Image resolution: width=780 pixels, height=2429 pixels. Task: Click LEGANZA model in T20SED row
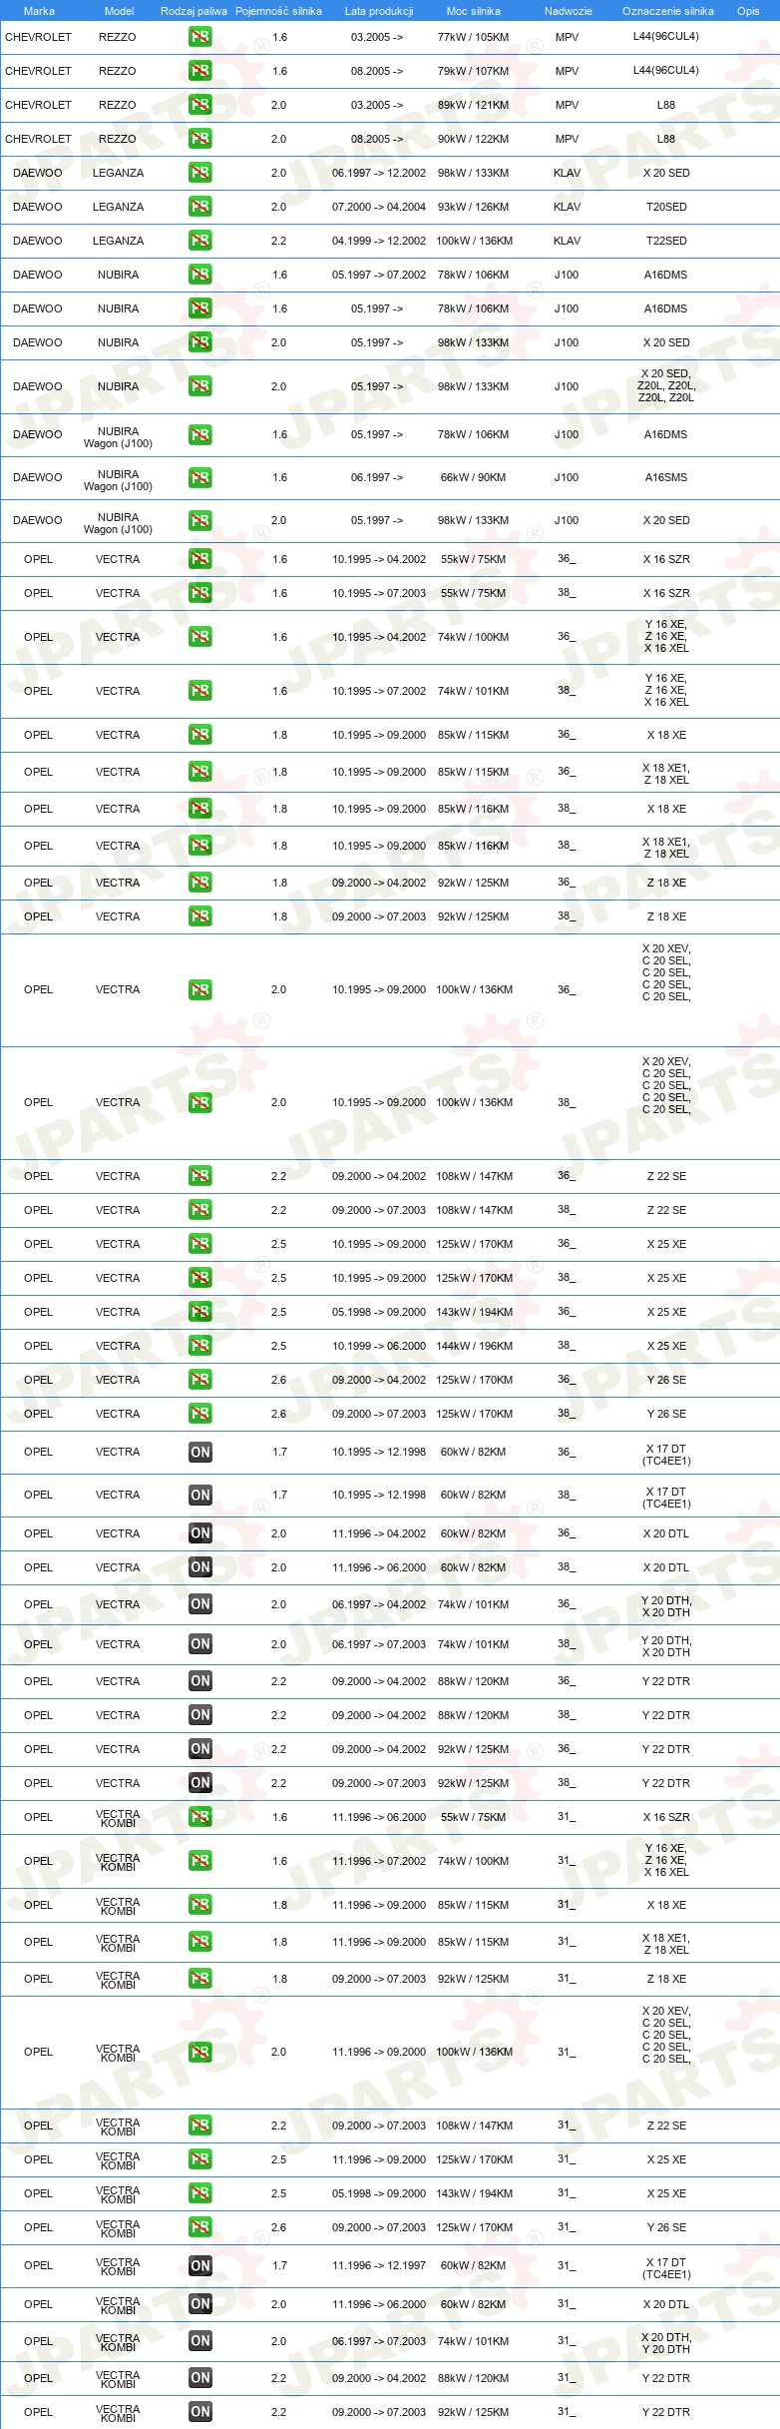tap(119, 207)
